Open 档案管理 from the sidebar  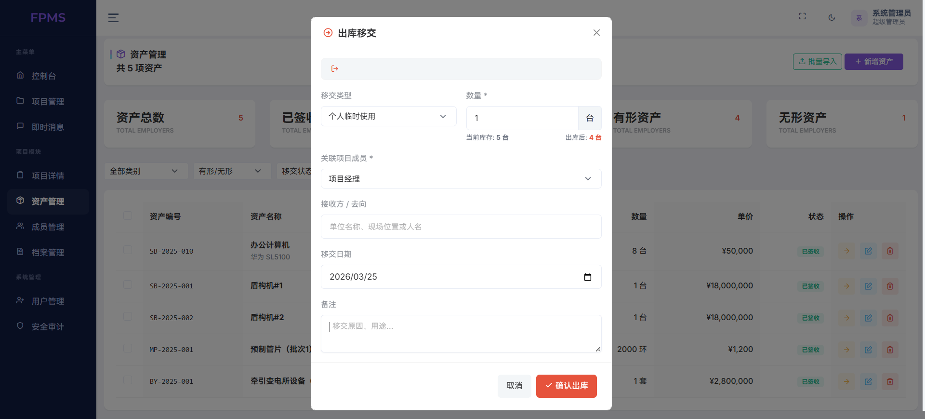click(x=48, y=253)
